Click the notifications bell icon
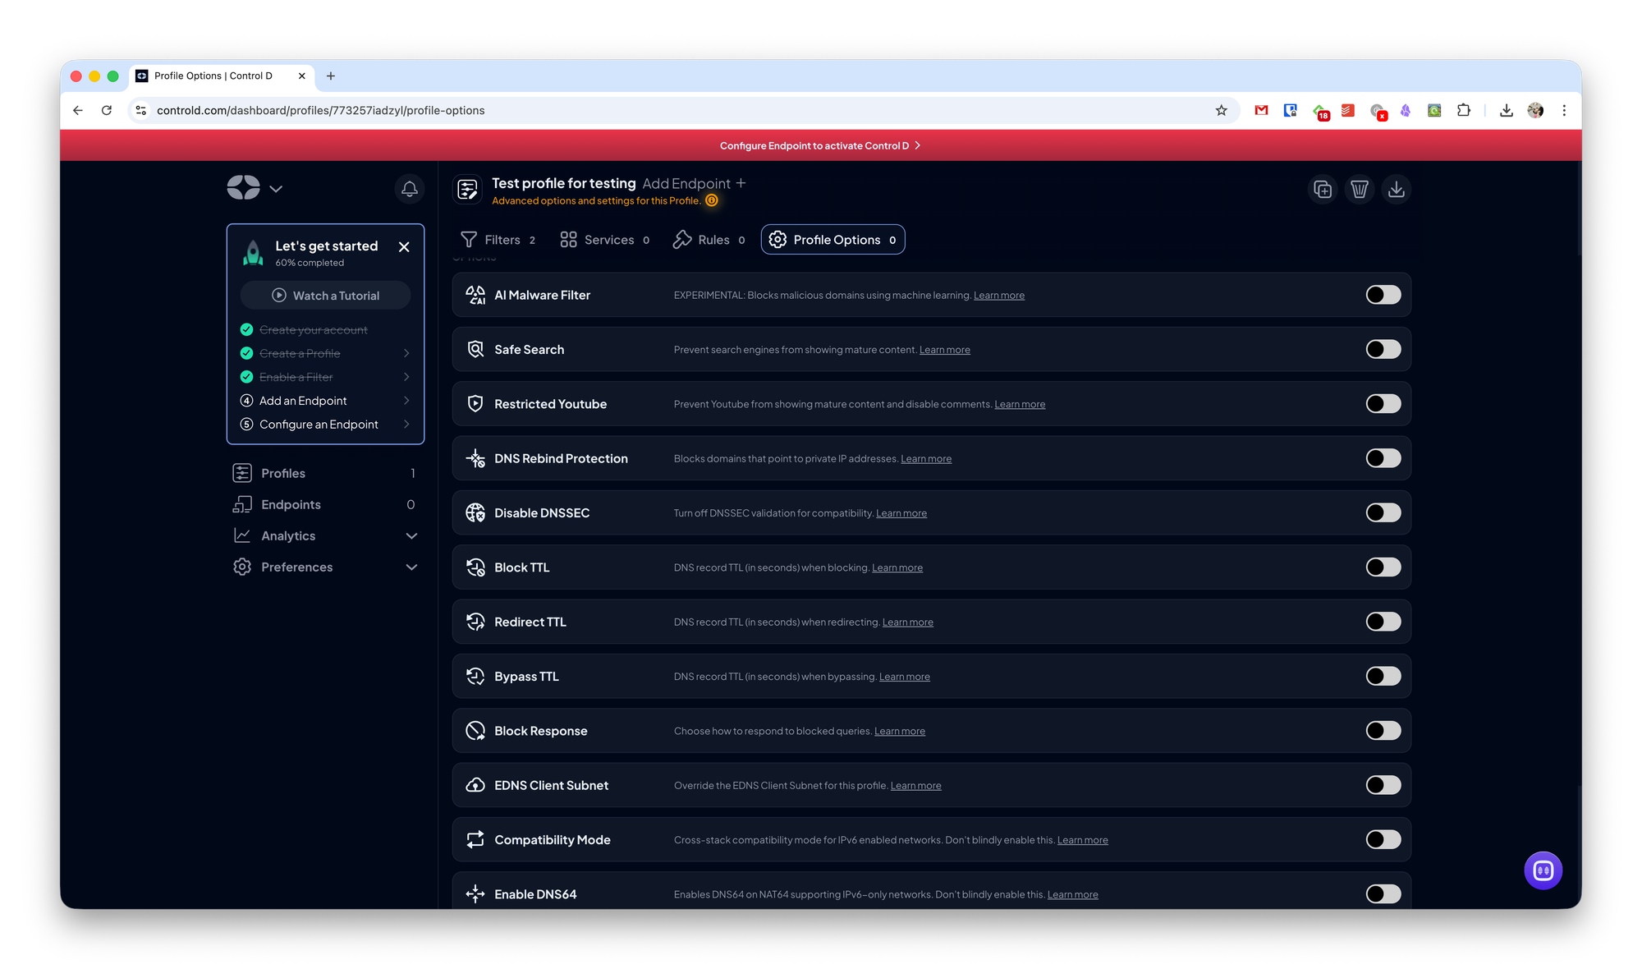 pyautogui.click(x=409, y=189)
